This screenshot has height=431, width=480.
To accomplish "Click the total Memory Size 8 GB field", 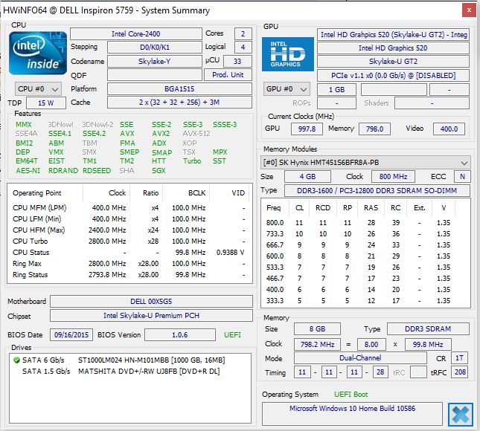I will point(317,329).
